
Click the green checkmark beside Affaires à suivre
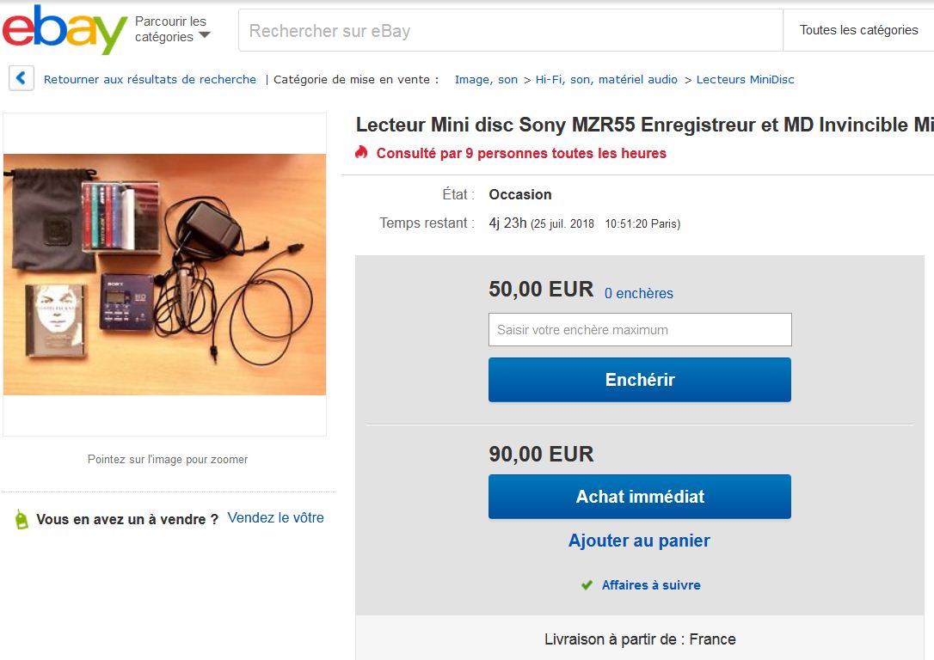click(x=587, y=585)
